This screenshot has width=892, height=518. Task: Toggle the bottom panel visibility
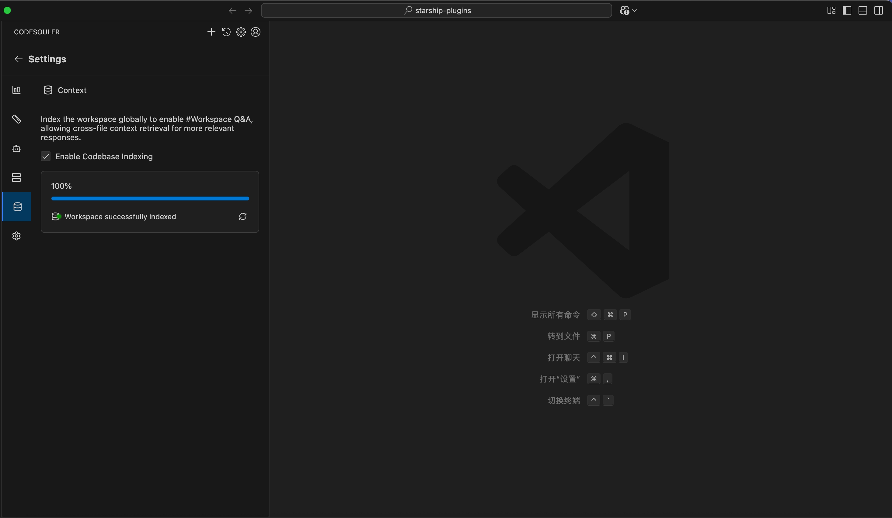pos(862,11)
